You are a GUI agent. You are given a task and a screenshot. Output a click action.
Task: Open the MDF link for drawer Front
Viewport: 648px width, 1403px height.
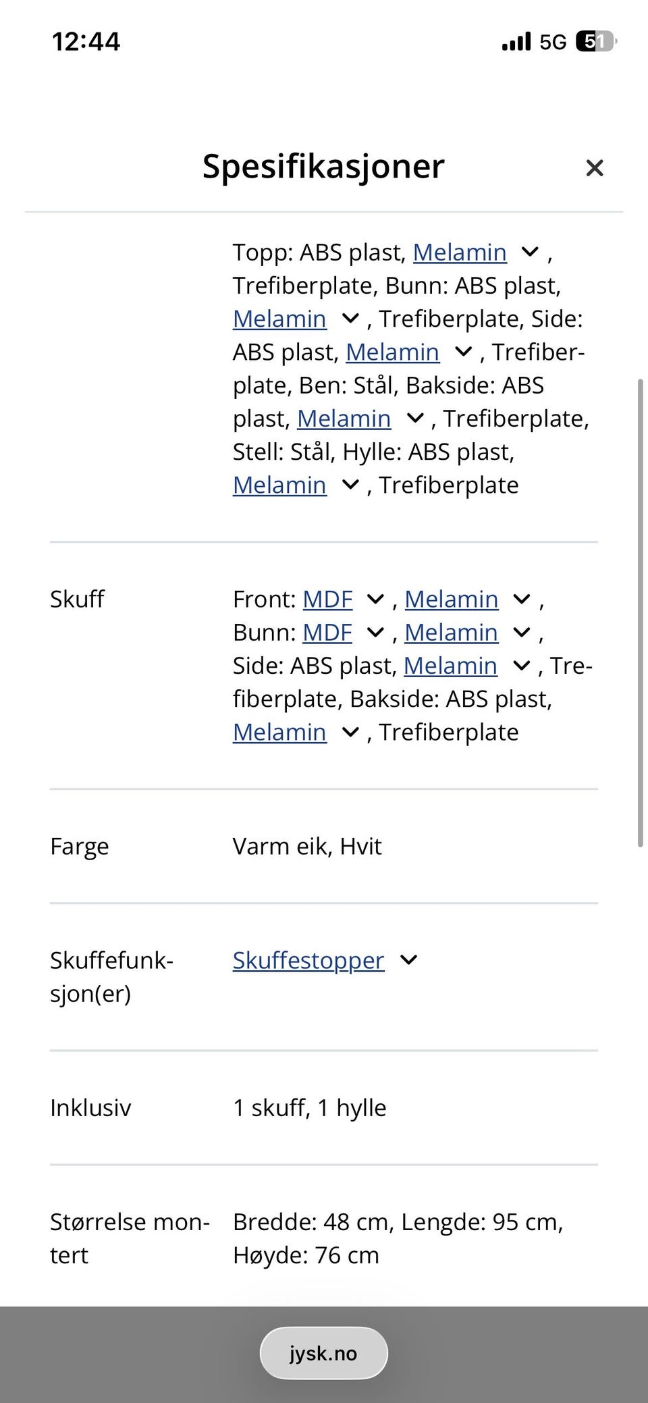328,599
